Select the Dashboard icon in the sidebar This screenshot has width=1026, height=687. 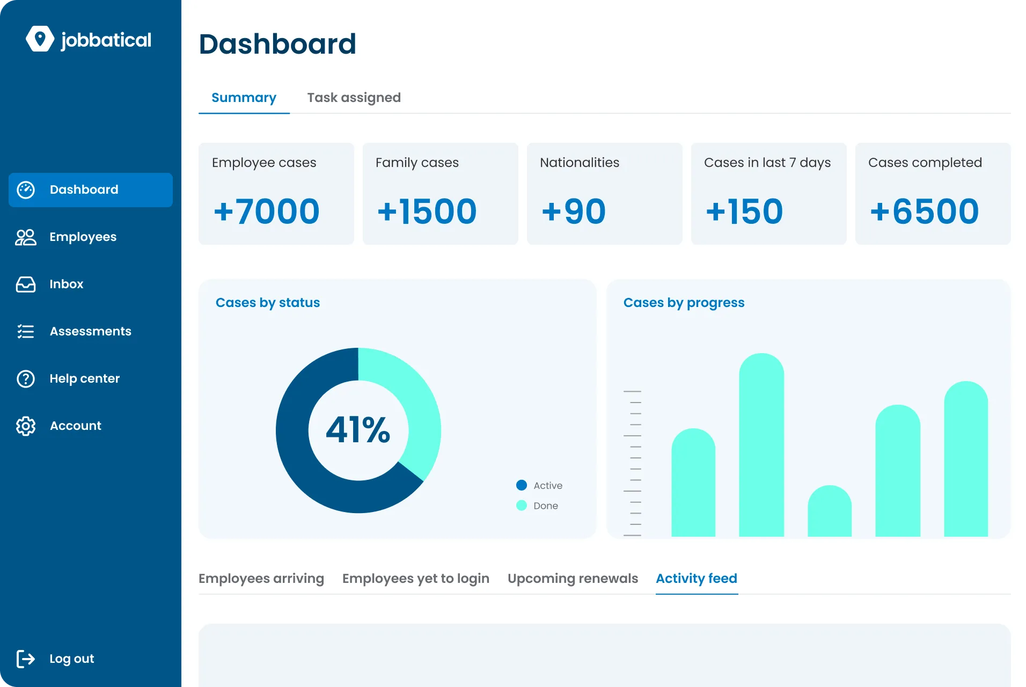pyautogui.click(x=25, y=189)
